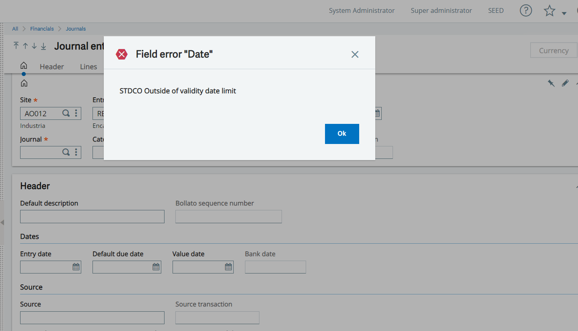Go to last record arrow icon
Screen dimensions: 578x331
tap(43, 46)
